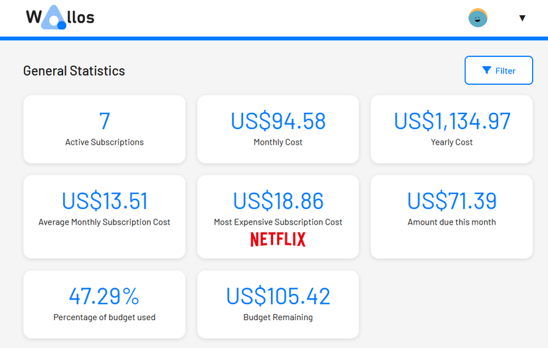Image resolution: width=548 pixels, height=348 pixels.
Task: Select the Average Monthly Subscription Cost card
Action: (104, 217)
